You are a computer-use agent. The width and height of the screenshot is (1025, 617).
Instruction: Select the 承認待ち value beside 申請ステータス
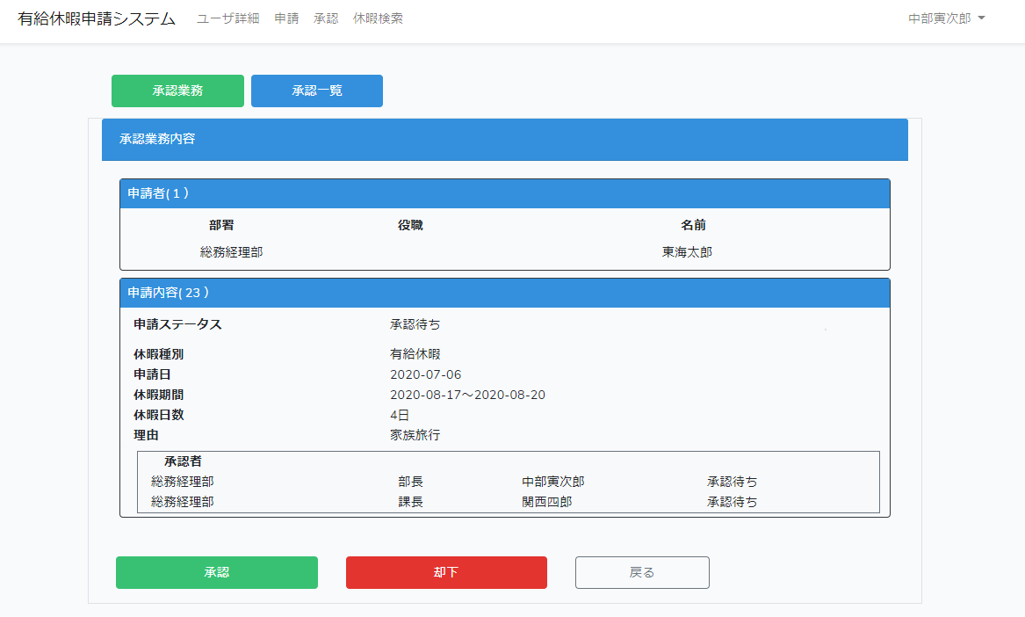tap(415, 324)
